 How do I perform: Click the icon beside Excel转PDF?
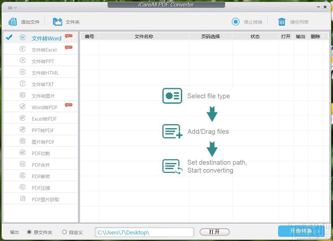tap(22, 118)
